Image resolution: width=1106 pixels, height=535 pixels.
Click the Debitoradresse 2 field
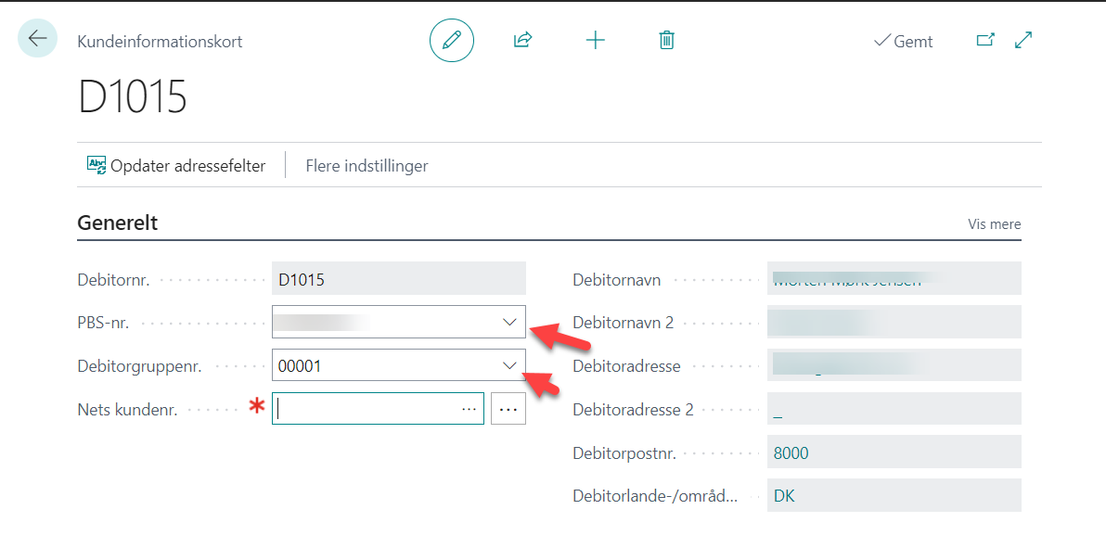coord(894,409)
